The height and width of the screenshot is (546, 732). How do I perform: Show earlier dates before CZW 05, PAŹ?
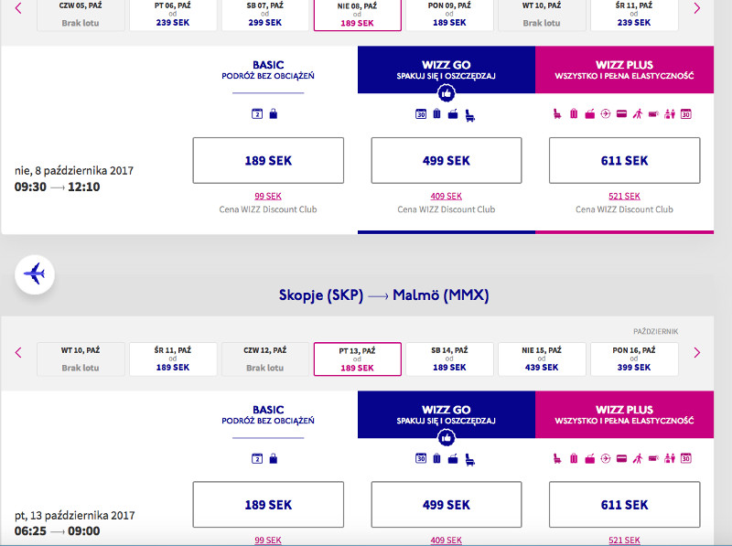coord(18,8)
